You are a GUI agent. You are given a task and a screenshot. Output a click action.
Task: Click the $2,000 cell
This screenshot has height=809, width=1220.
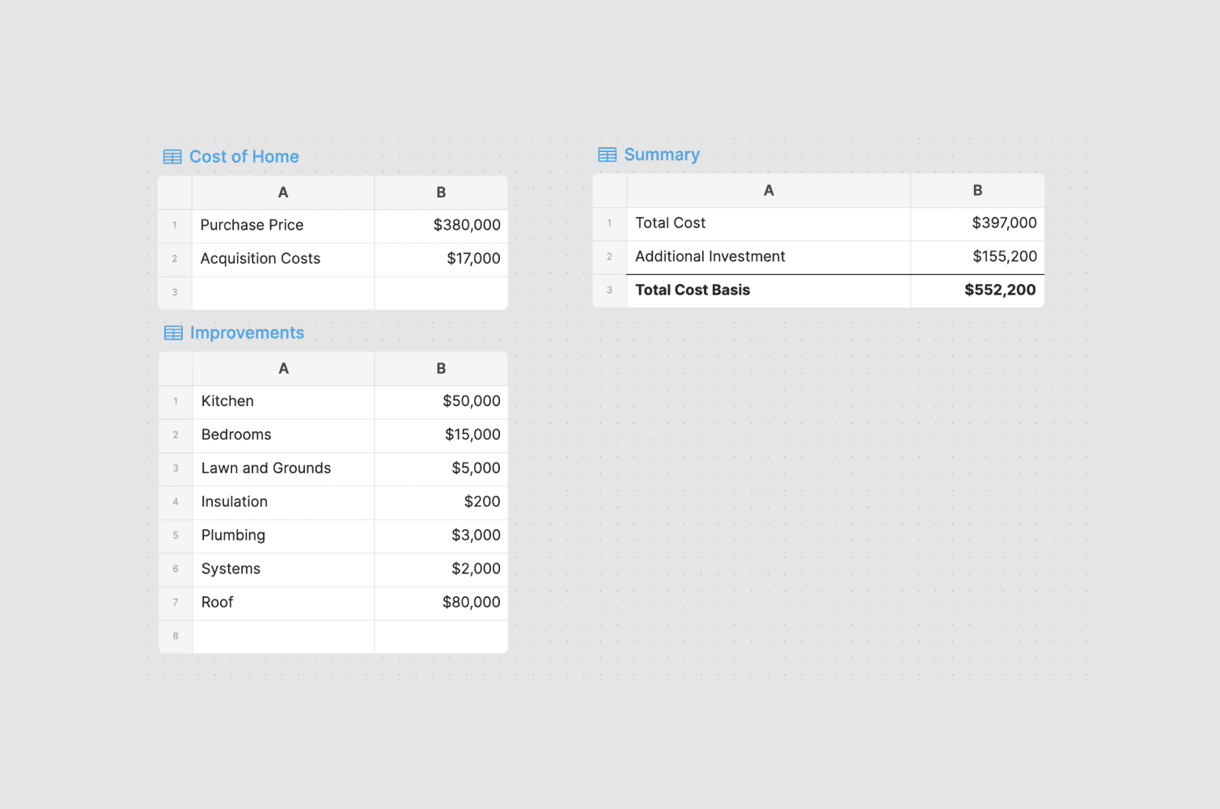tap(441, 570)
